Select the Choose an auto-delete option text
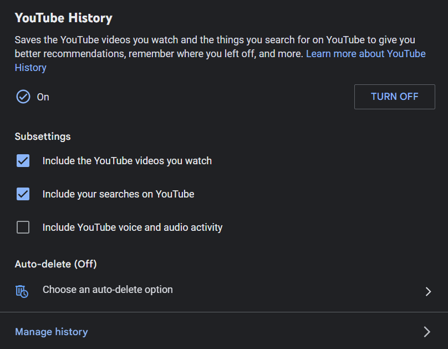Image resolution: width=448 pixels, height=349 pixels. (x=108, y=290)
